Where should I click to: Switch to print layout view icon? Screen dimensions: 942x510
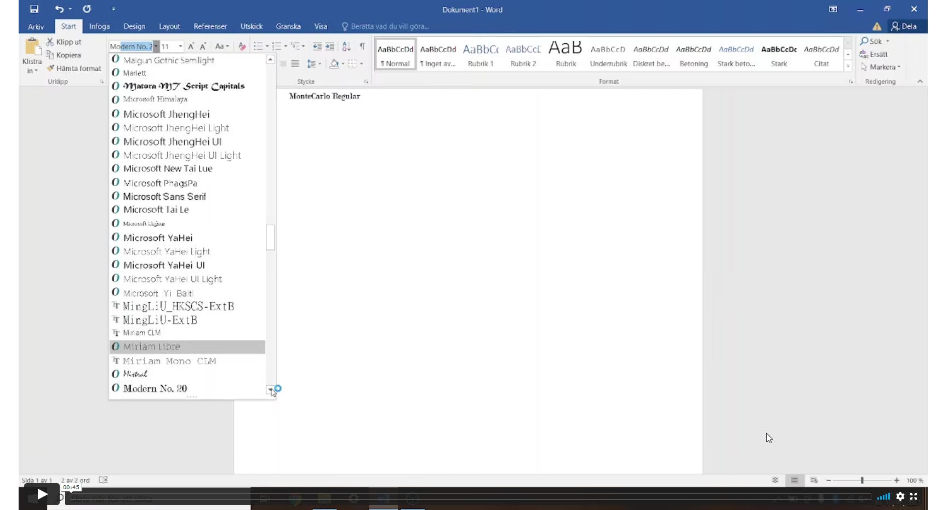794,480
